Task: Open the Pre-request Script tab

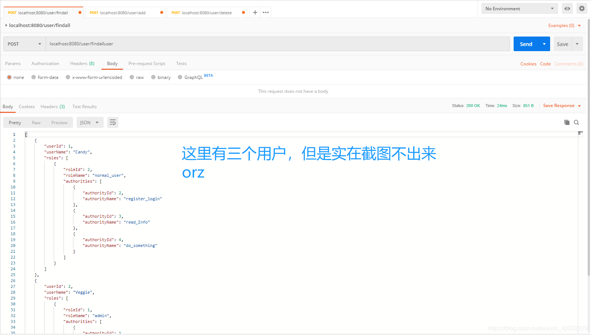Action: click(x=147, y=63)
